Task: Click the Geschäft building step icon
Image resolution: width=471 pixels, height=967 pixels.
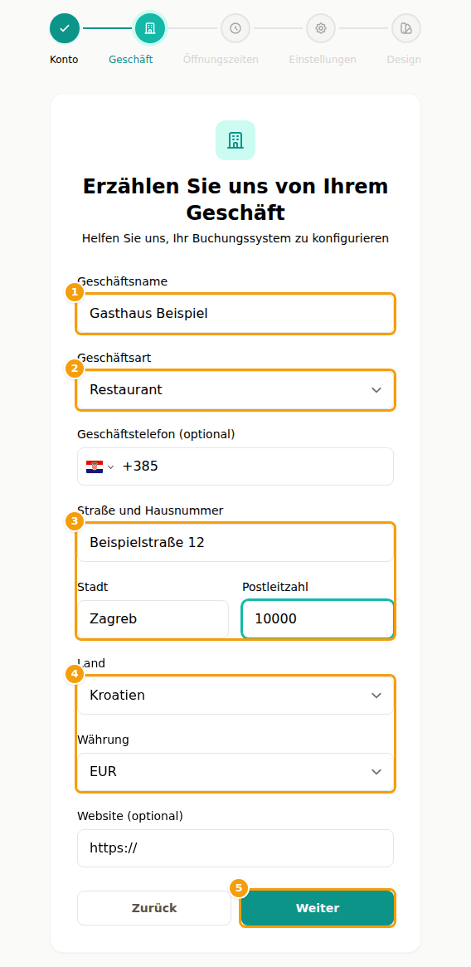Action: [150, 28]
